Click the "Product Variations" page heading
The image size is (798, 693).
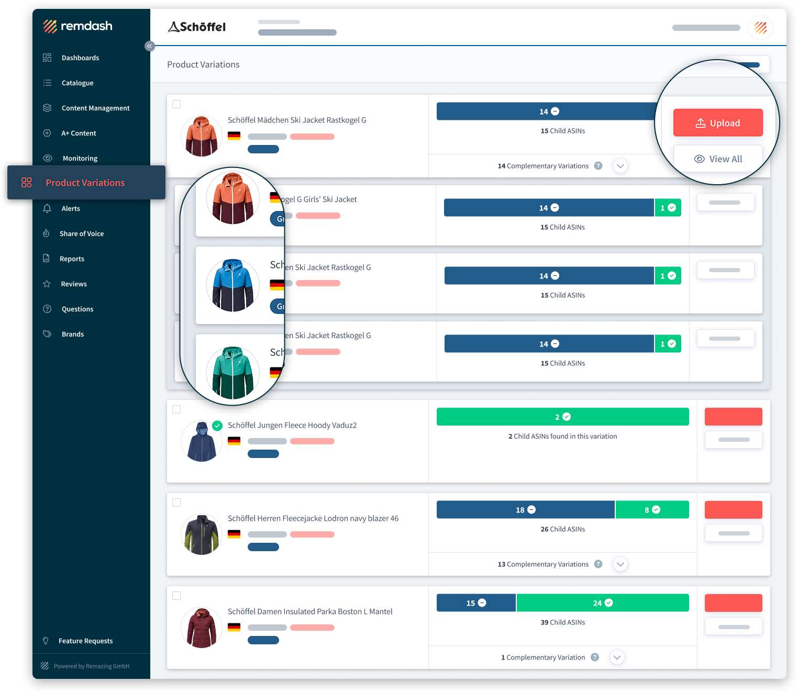click(x=203, y=64)
